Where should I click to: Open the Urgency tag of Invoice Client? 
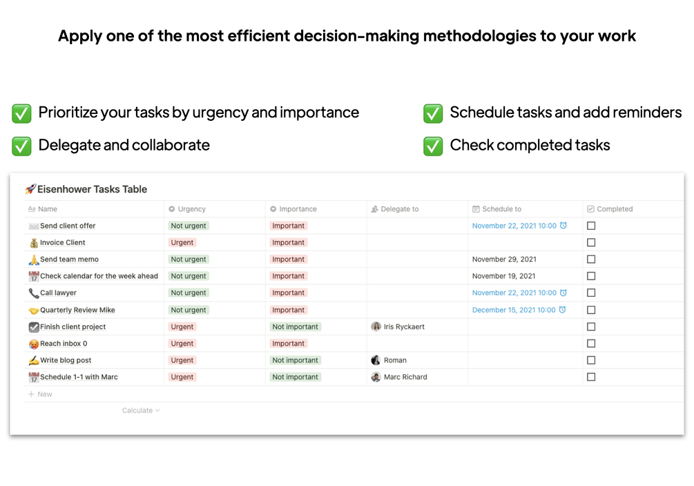coord(182,242)
